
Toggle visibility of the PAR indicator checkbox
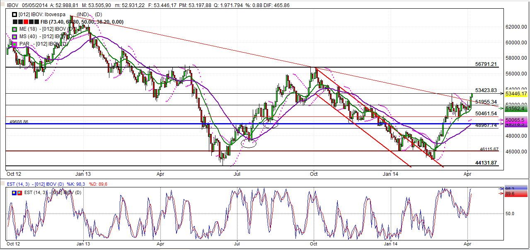[x=14, y=44]
